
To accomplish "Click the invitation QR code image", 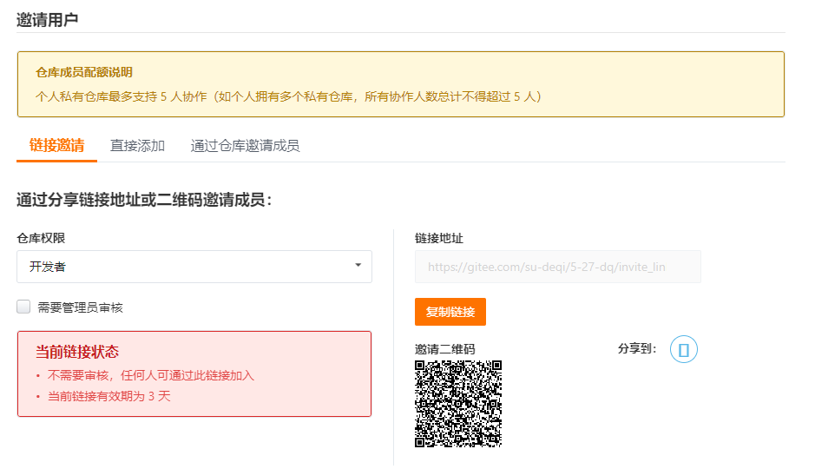I will [458, 404].
